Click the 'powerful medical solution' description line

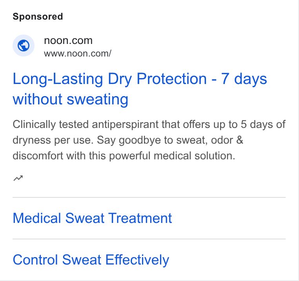click(172, 156)
